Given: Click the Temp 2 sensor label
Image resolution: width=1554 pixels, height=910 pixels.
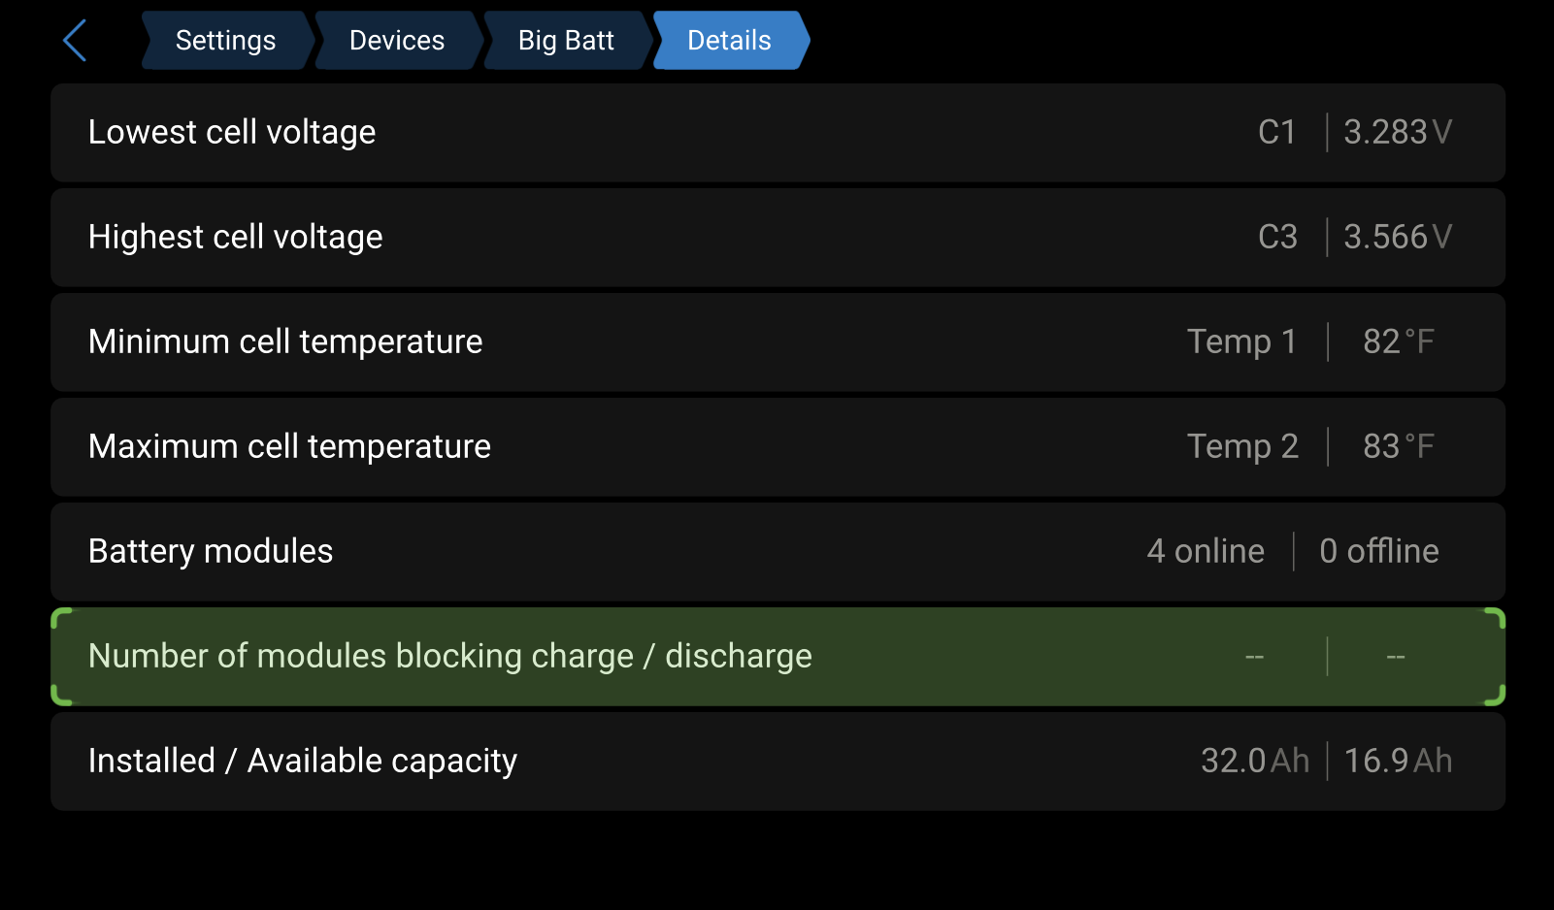Looking at the screenshot, I should click(1242, 446).
